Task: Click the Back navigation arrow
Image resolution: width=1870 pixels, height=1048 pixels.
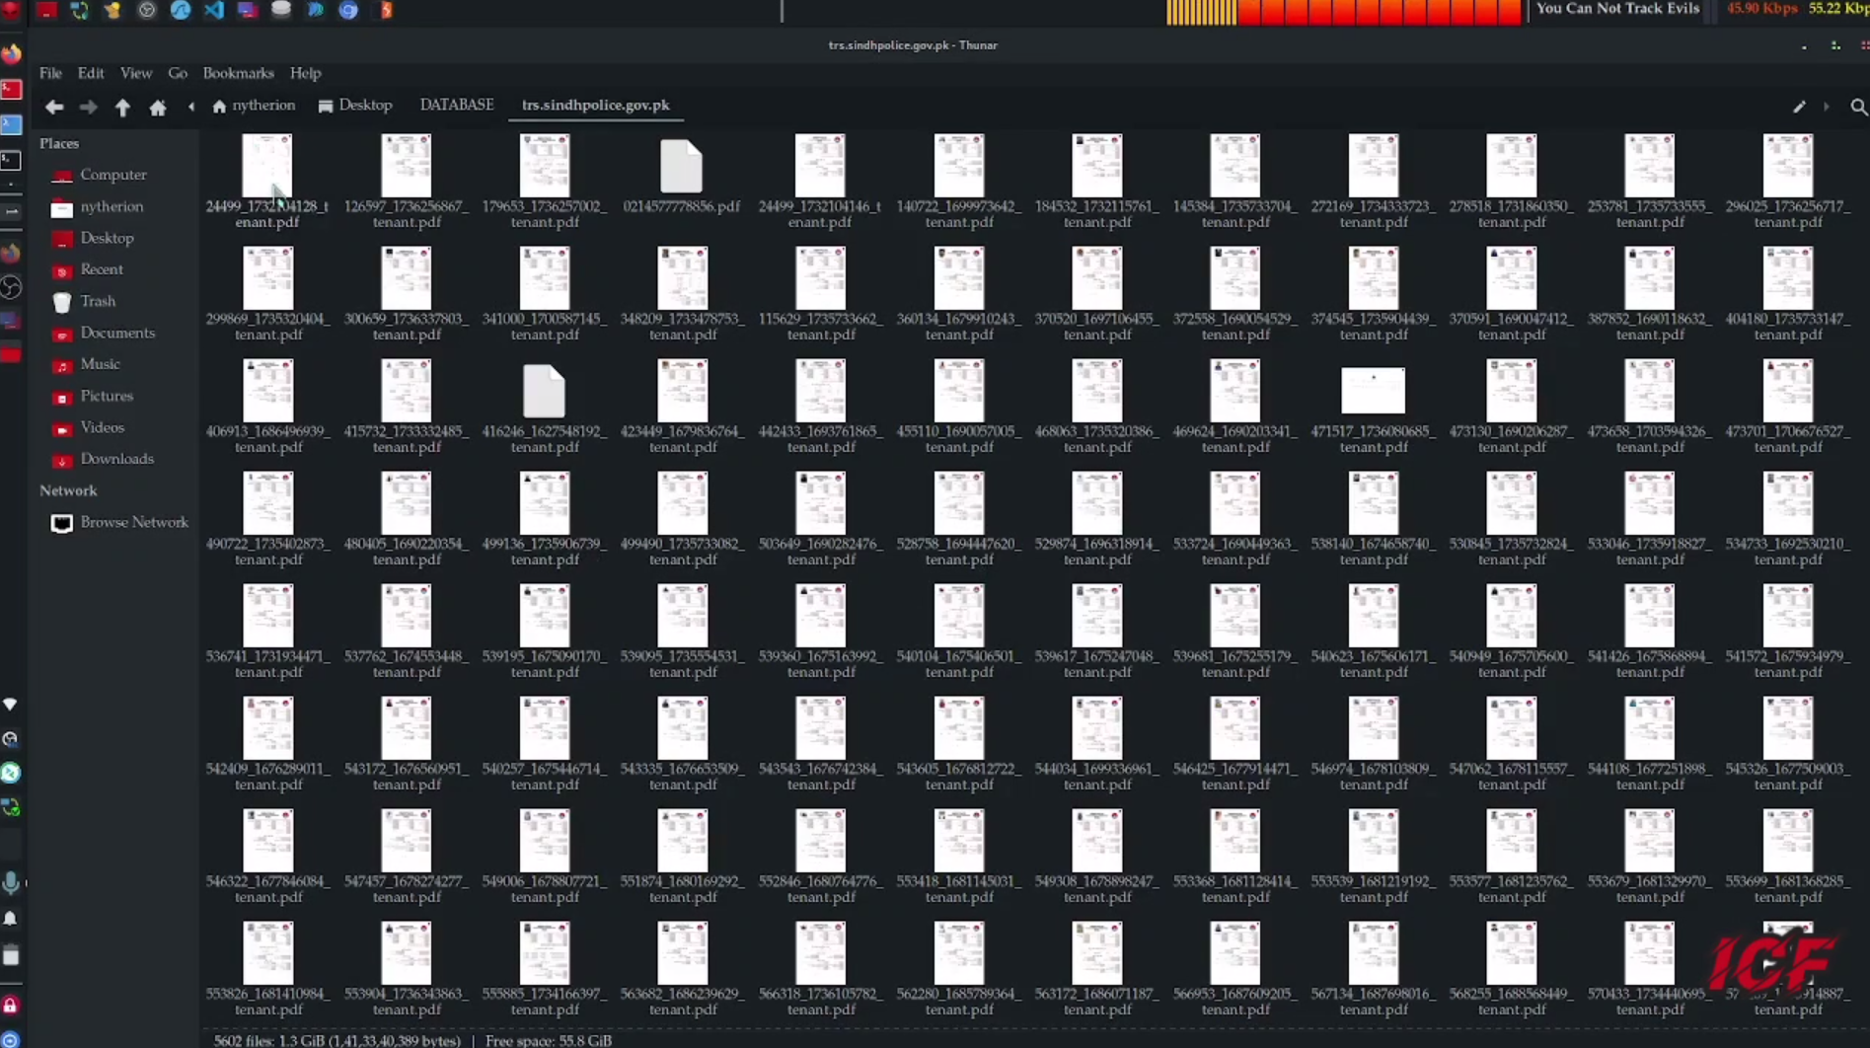Action: [x=54, y=107]
